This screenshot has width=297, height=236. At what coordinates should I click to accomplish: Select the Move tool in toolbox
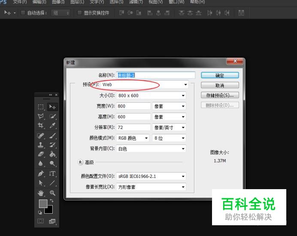pos(52,107)
